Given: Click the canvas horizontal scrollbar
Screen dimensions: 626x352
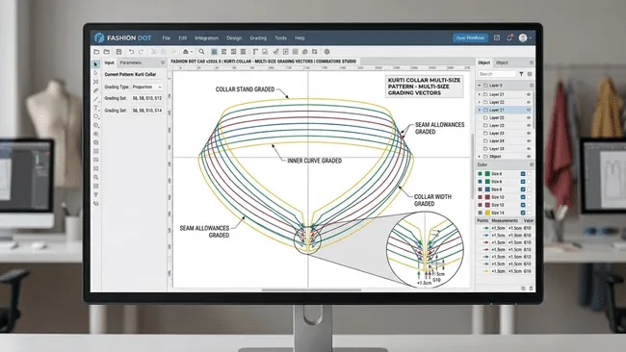Looking at the screenshot, I should [311, 289].
